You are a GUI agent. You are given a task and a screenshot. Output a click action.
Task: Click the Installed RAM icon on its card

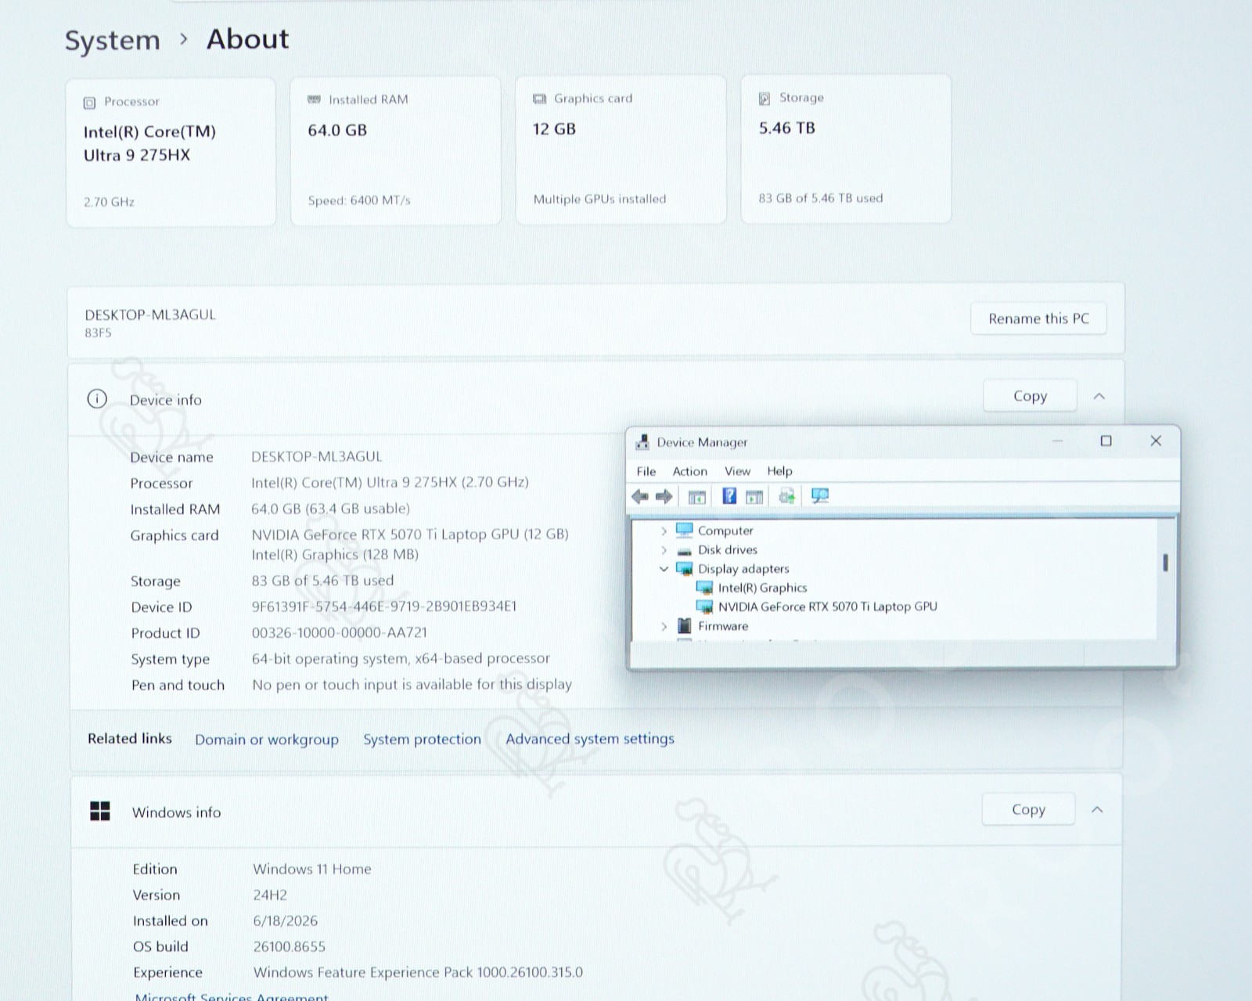click(315, 100)
